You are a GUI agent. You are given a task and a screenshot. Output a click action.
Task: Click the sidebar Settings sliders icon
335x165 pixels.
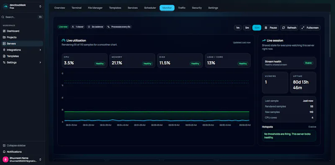[x=4, y=62]
